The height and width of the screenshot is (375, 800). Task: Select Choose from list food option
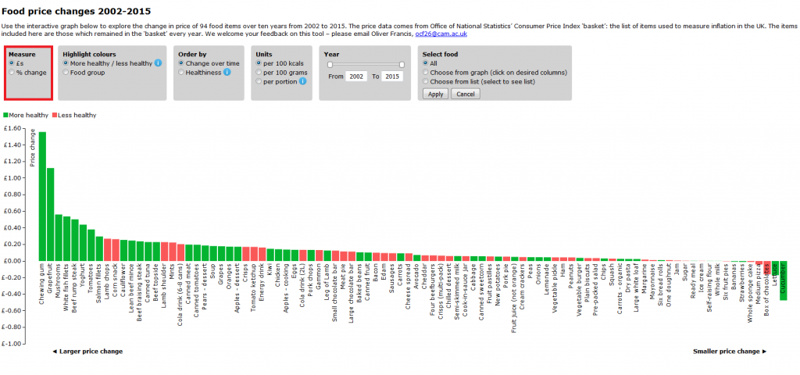coord(425,80)
